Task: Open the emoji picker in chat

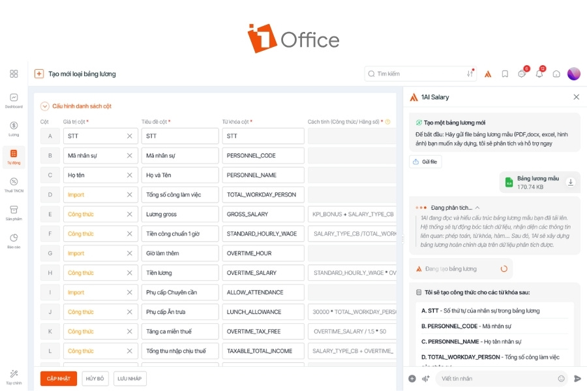Action: click(x=561, y=379)
